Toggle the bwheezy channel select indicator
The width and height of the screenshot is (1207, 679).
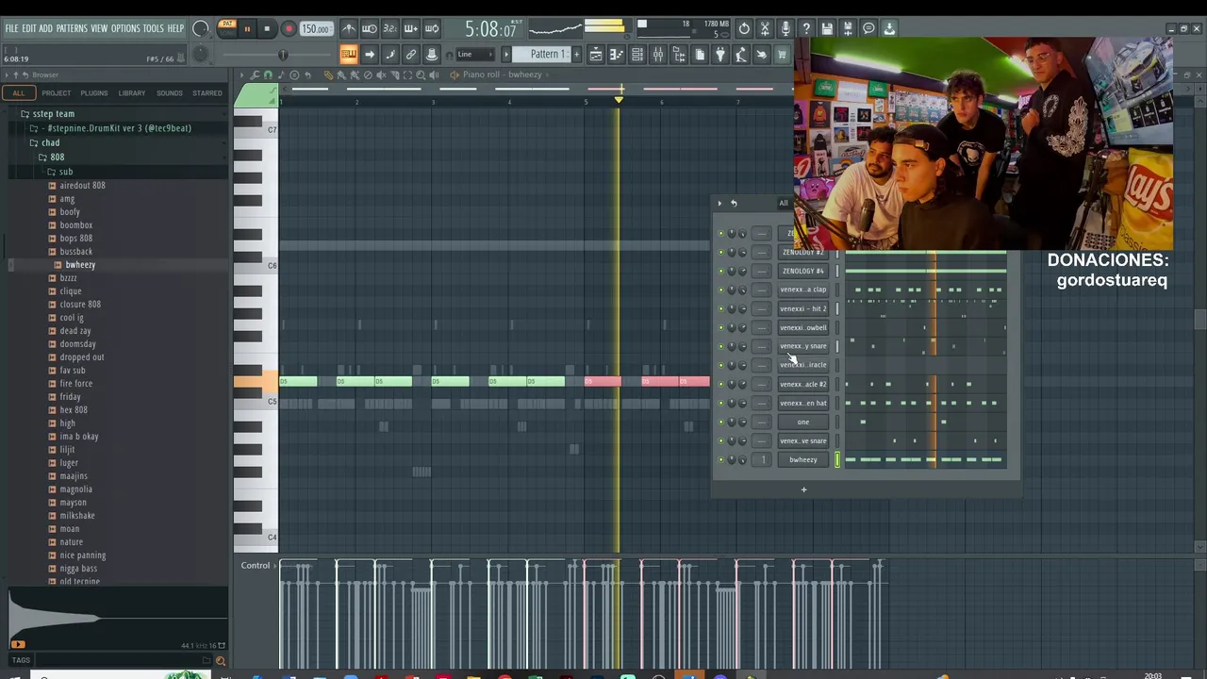(836, 459)
